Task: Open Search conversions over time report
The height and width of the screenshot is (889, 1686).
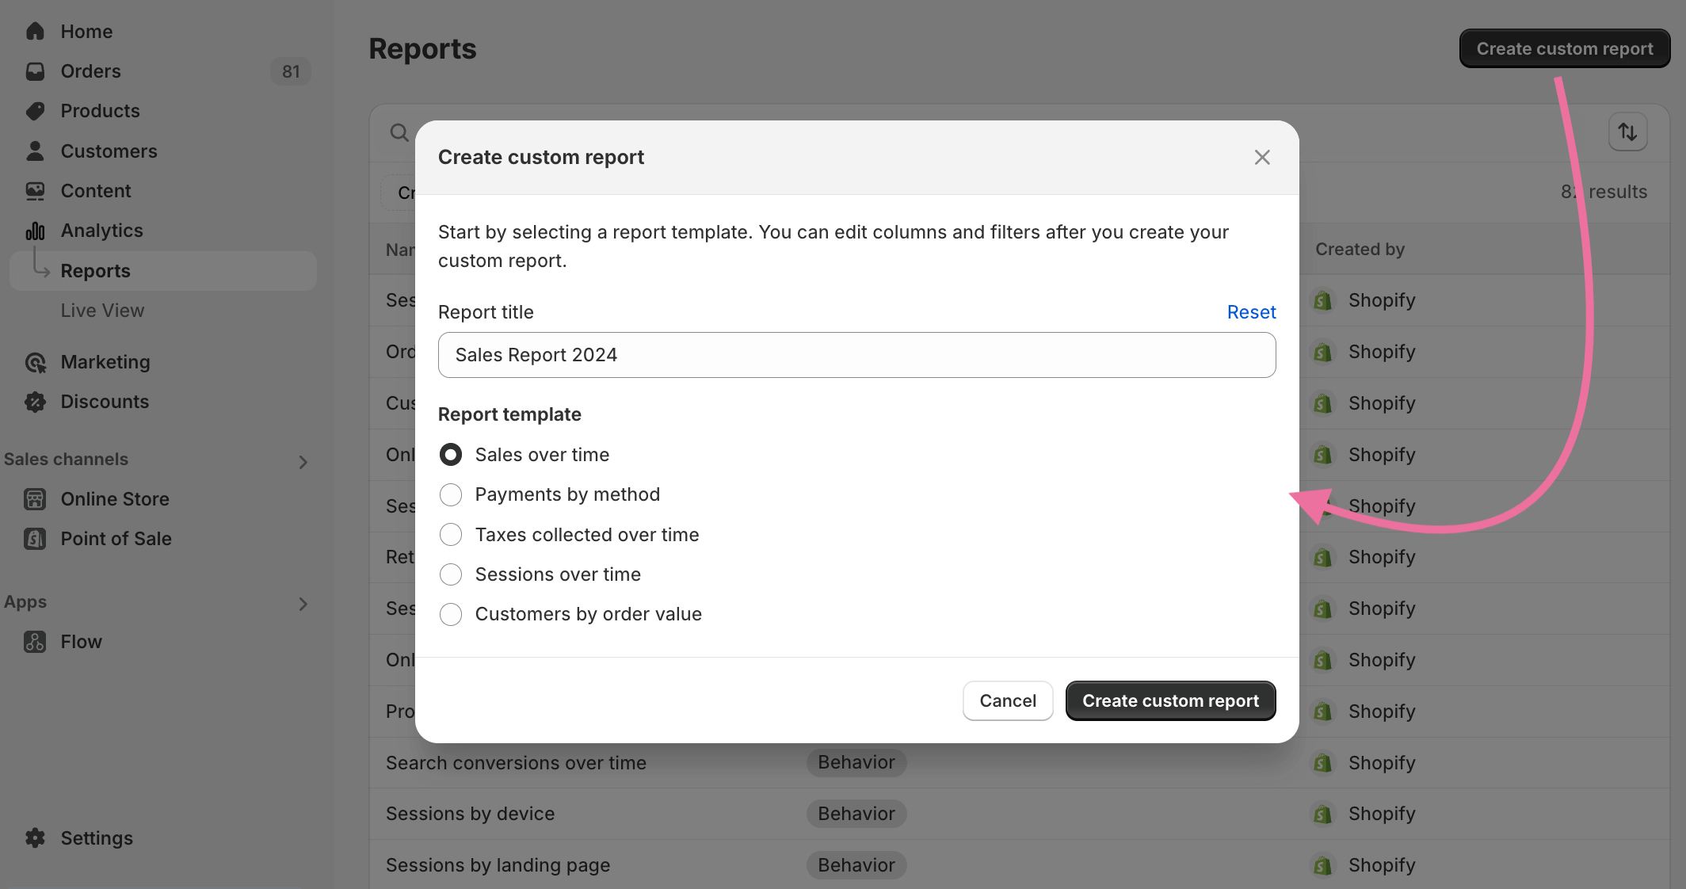Action: click(516, 763)
